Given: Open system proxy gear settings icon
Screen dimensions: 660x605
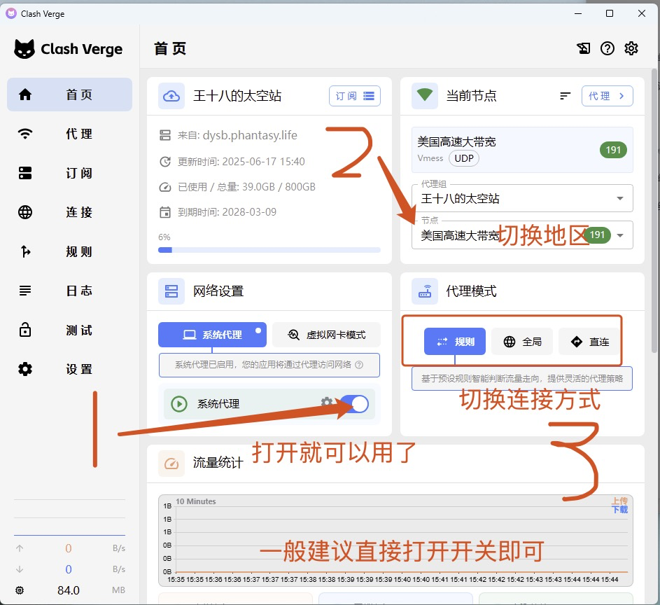Looking at the screenshot, I should (326, 402).
